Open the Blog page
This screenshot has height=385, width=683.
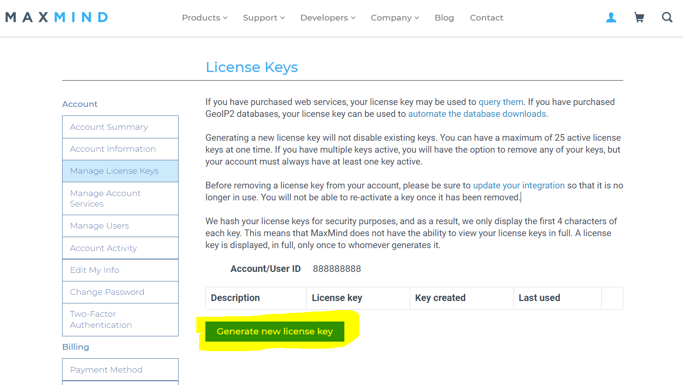click(444, 18)
